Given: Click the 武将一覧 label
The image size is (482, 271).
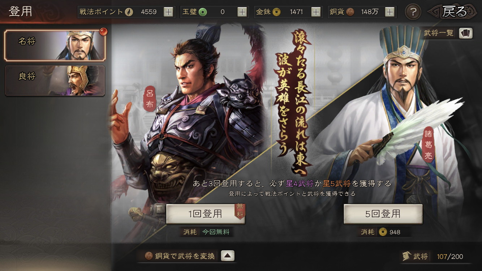Looking at the screenshot, I should coord(439,33).
